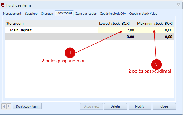Close the Purchase items window
183x115 pixels.
click(x=178, y=5)
